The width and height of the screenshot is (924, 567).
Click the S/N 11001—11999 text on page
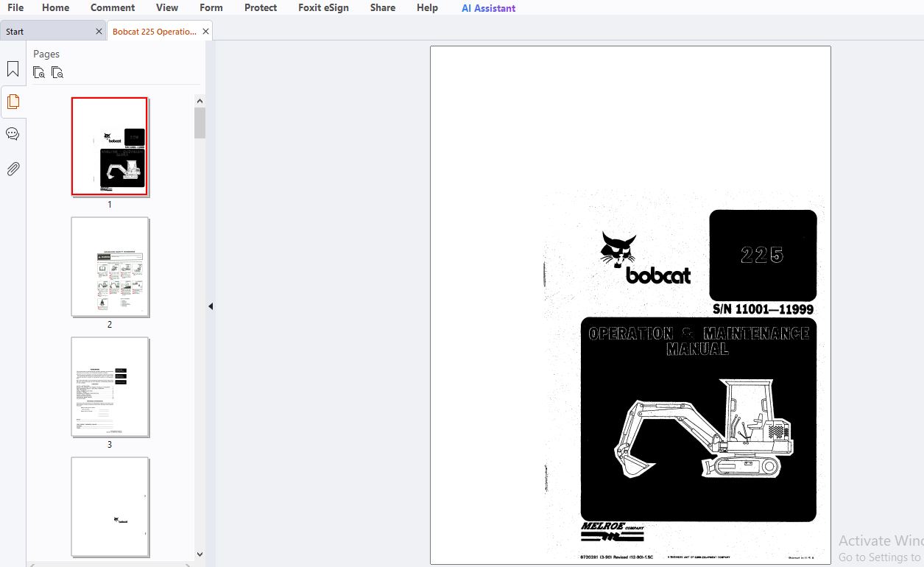(763, 310)
